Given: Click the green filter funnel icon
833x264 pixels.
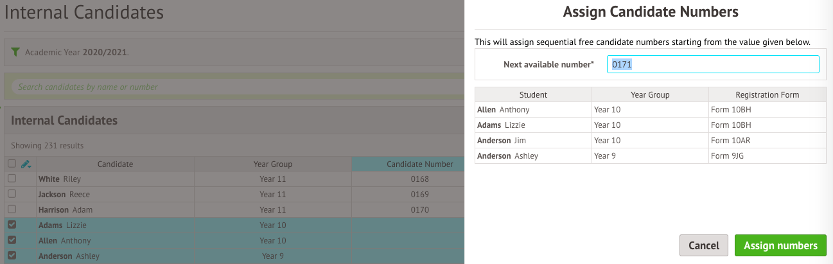Looking at the screenshot, I should (x=15, y=51).
